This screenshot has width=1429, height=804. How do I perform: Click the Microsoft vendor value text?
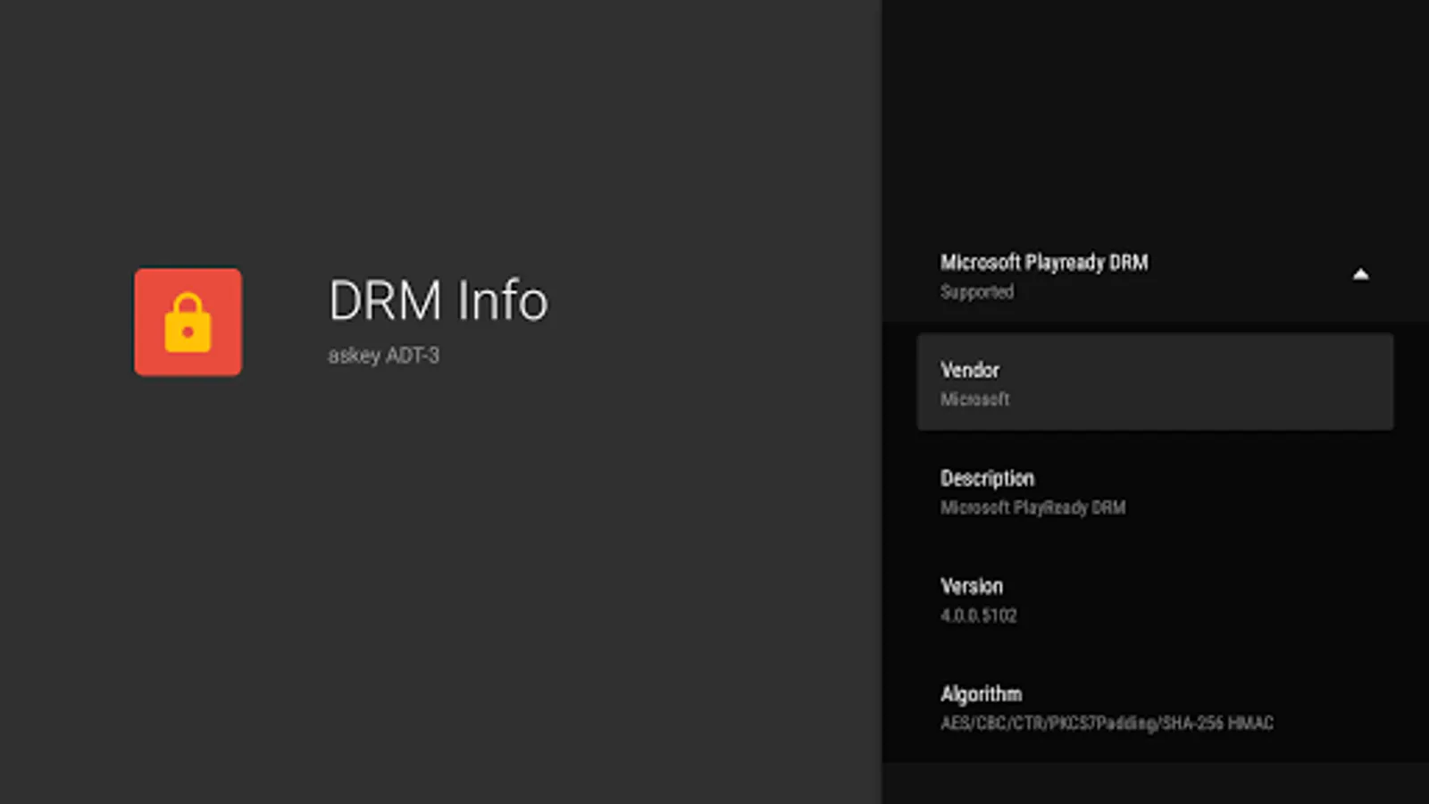point(974,399)
